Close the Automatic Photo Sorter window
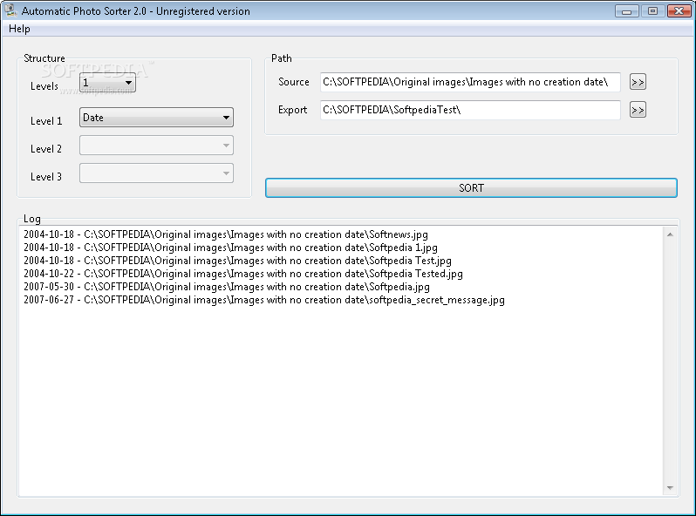 [x=679, y=10]
